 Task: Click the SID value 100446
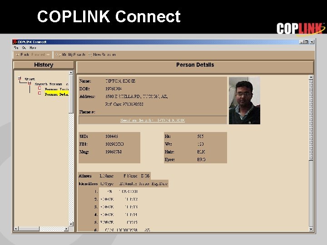[112, 137]
